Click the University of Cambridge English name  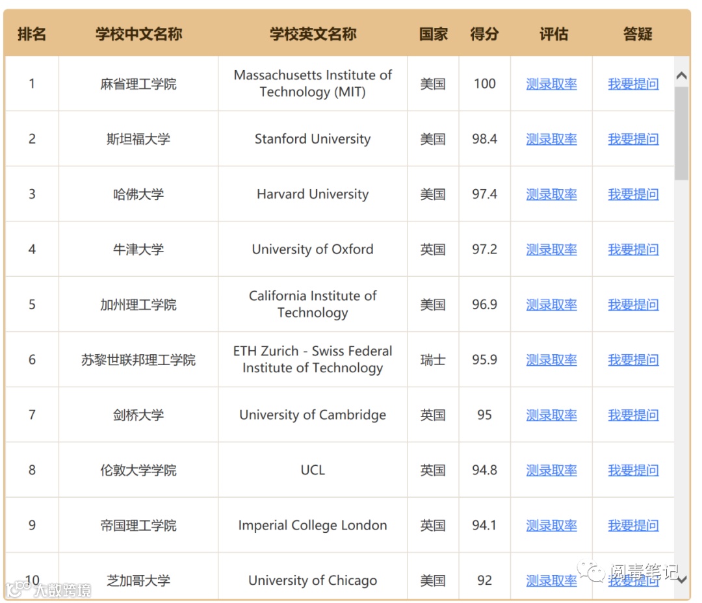point(313,415)
